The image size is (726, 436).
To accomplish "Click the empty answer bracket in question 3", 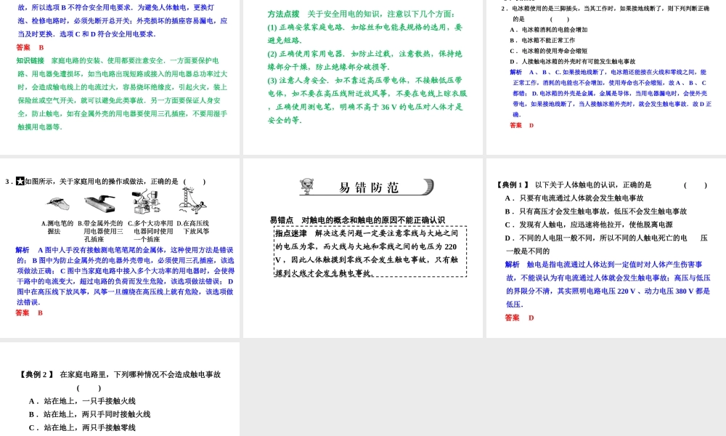I will point(195,182).
